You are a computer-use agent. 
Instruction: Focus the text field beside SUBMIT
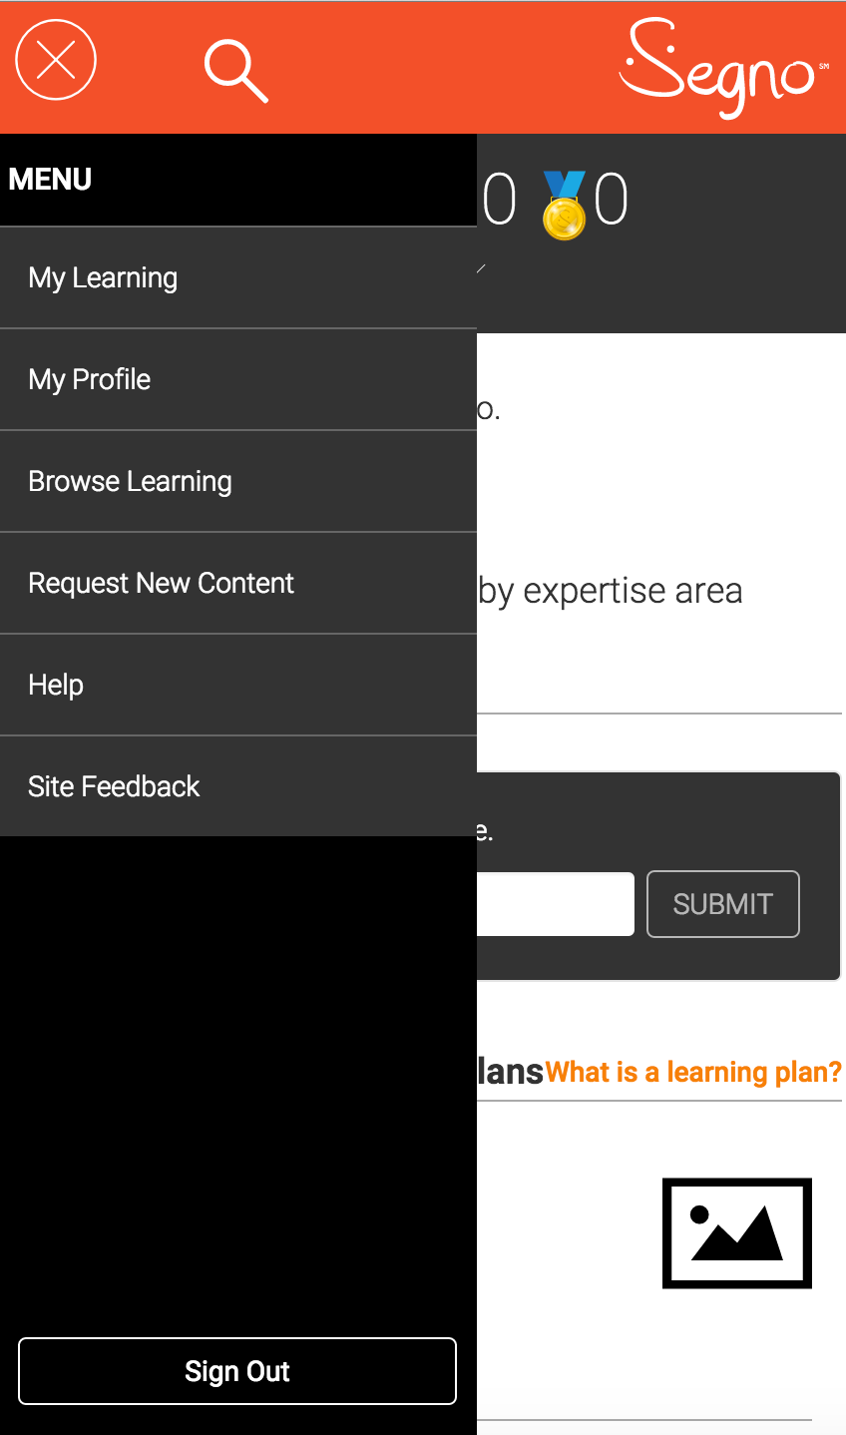pyautogui.click(x=556, y=904)
